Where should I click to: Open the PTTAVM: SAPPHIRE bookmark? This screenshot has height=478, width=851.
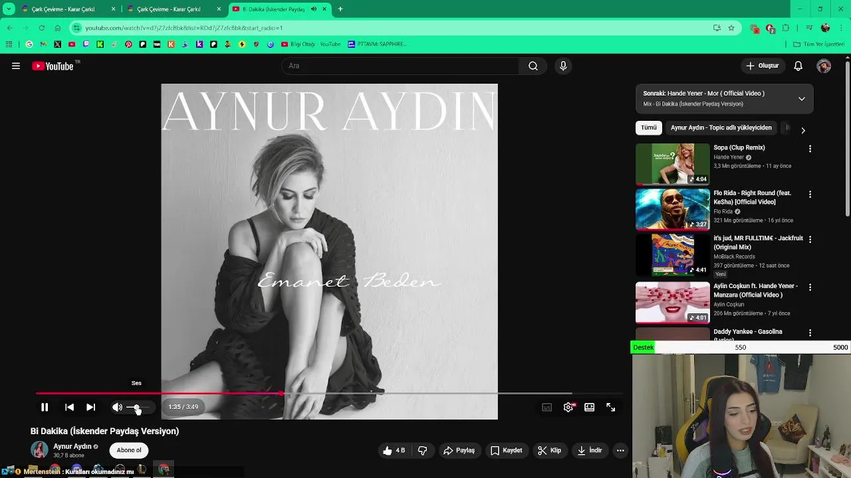click(377, 44)
